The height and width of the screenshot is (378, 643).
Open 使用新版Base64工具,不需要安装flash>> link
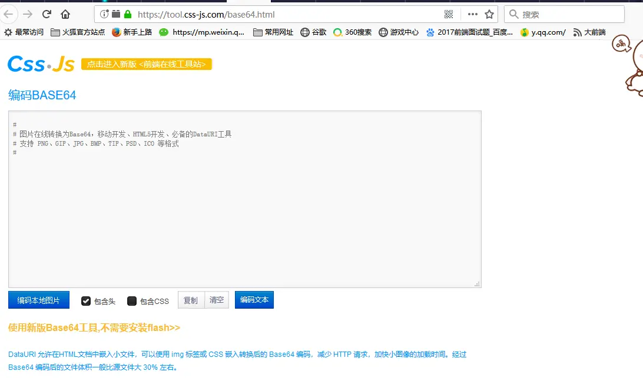94,327
